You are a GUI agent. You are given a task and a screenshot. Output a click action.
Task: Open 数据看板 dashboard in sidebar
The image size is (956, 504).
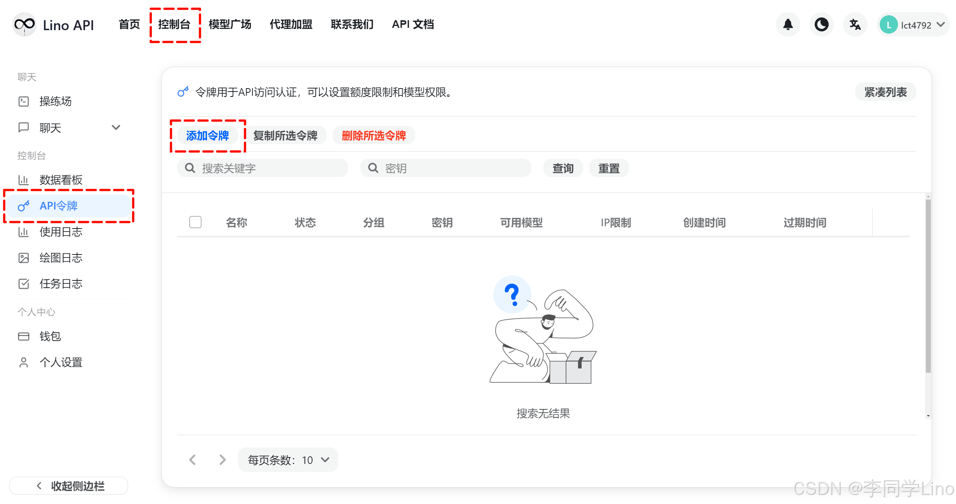tap(61, 180)
